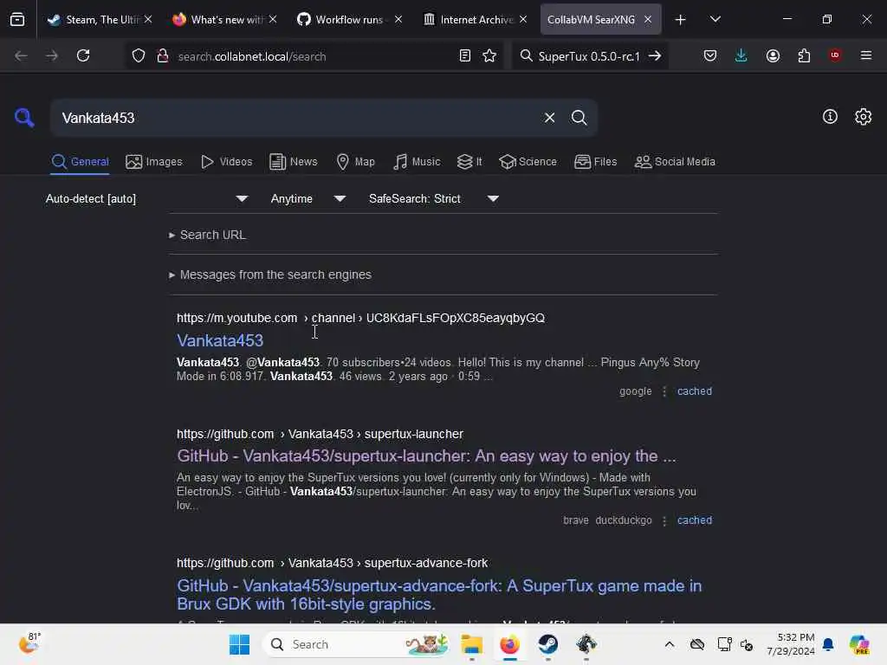Click browser address bar URL

(x=252, y=56)
